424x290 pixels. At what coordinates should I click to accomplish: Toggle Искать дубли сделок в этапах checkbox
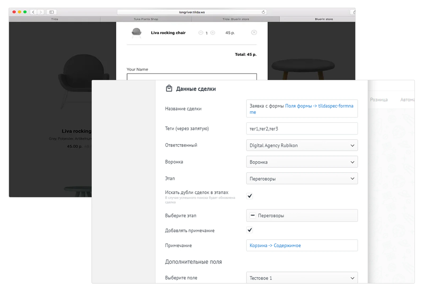pyautogui.click(x=250, y=196)
